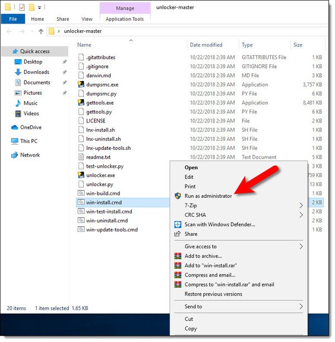Choose Add to "win-install.rar"

238,265
